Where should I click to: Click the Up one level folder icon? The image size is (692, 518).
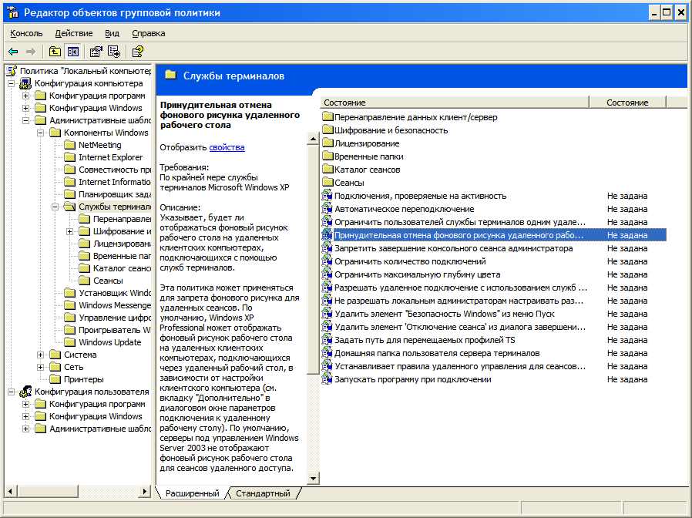pos(55,52)
